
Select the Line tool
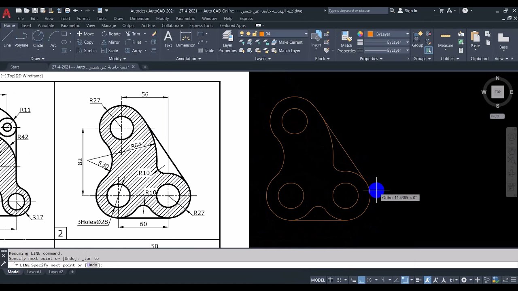click(7, 40)
